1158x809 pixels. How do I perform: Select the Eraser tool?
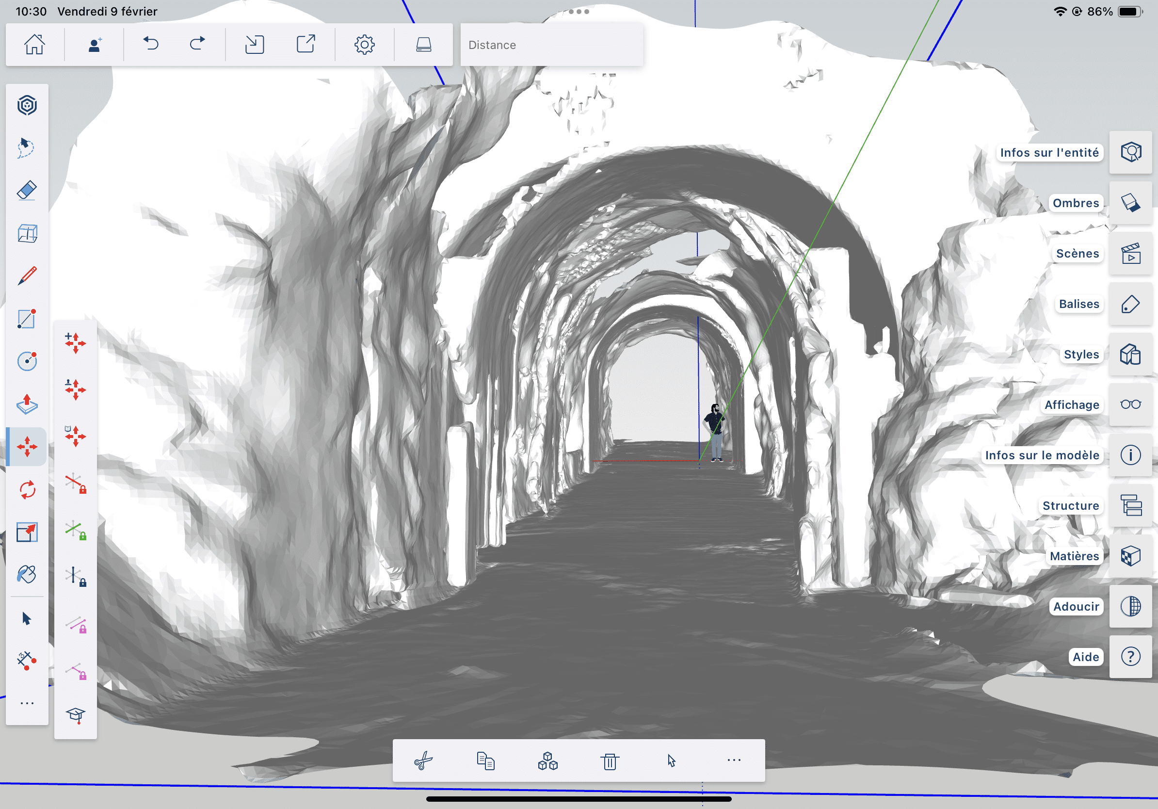click(x=27, y=191)
